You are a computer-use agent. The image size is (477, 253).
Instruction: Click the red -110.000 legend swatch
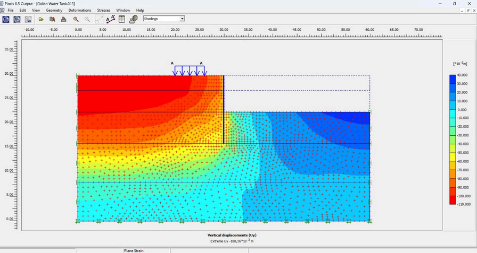(x=453, y=200)
